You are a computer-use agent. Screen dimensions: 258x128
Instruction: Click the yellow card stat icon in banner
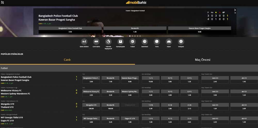click(216, 12)
